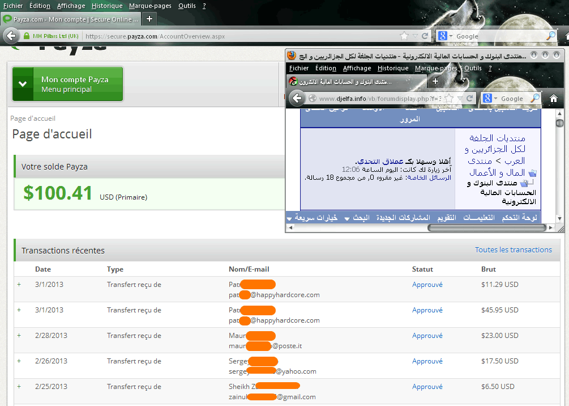Click the Google search field in the Payza window
The width and height of the screenshot is (569, 406).
[x=500, y=36]
